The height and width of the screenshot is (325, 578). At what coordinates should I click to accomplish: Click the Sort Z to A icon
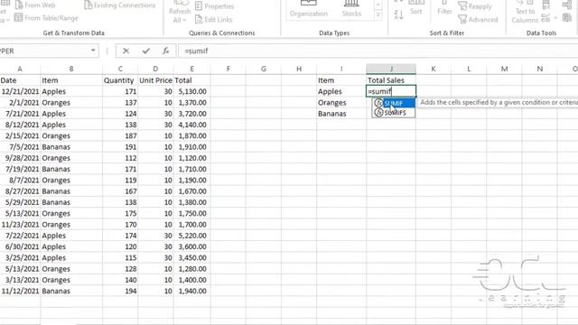tap(398, 14)
